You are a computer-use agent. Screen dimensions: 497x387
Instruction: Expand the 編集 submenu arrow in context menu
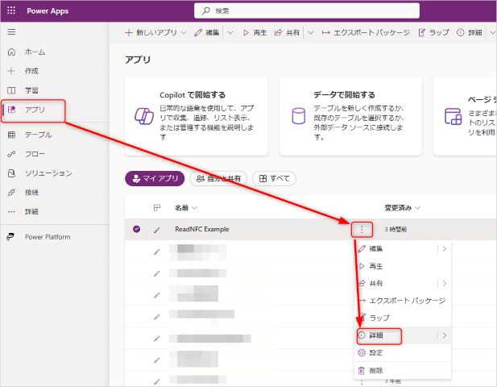point(445,248)
